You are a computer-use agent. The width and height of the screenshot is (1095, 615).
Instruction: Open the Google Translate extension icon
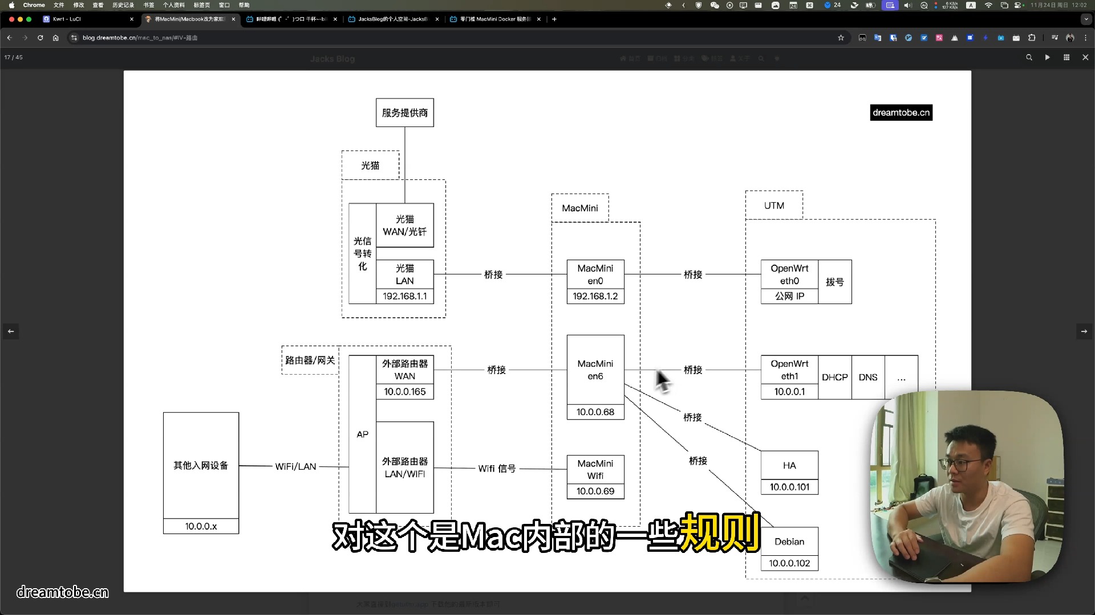(878, 38)
